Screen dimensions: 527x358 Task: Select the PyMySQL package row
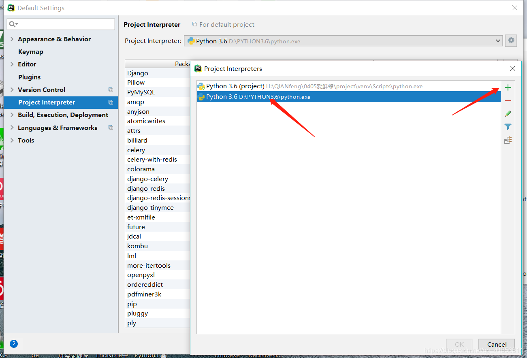158,92
